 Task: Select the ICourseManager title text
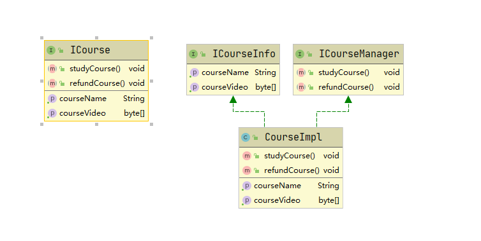click(359, 54)
